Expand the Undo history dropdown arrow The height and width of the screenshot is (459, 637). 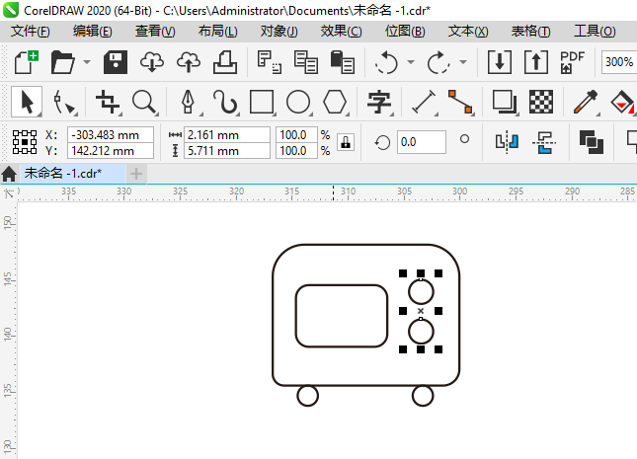tap(410, 62)
